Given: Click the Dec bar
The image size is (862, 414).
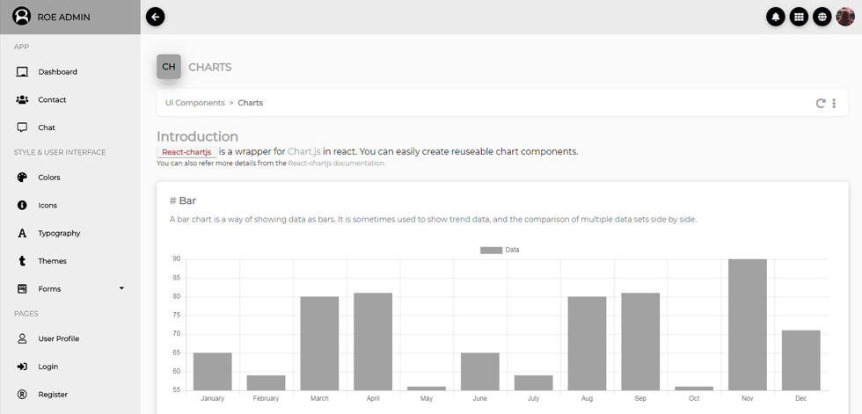Looking at the screenshot, I should click(x=801, y=360).
